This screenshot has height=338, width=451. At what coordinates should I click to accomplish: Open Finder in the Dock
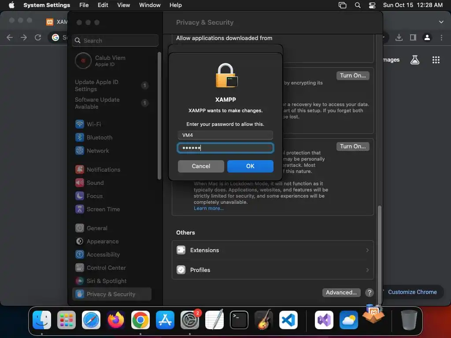coord(42,320)
